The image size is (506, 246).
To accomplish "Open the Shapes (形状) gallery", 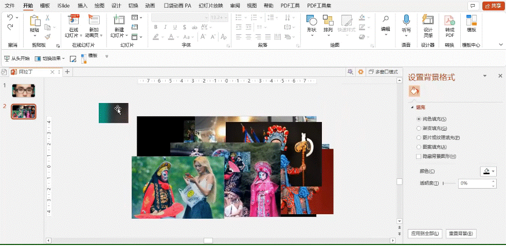I will pyautogui.click(x=311, y=24).
